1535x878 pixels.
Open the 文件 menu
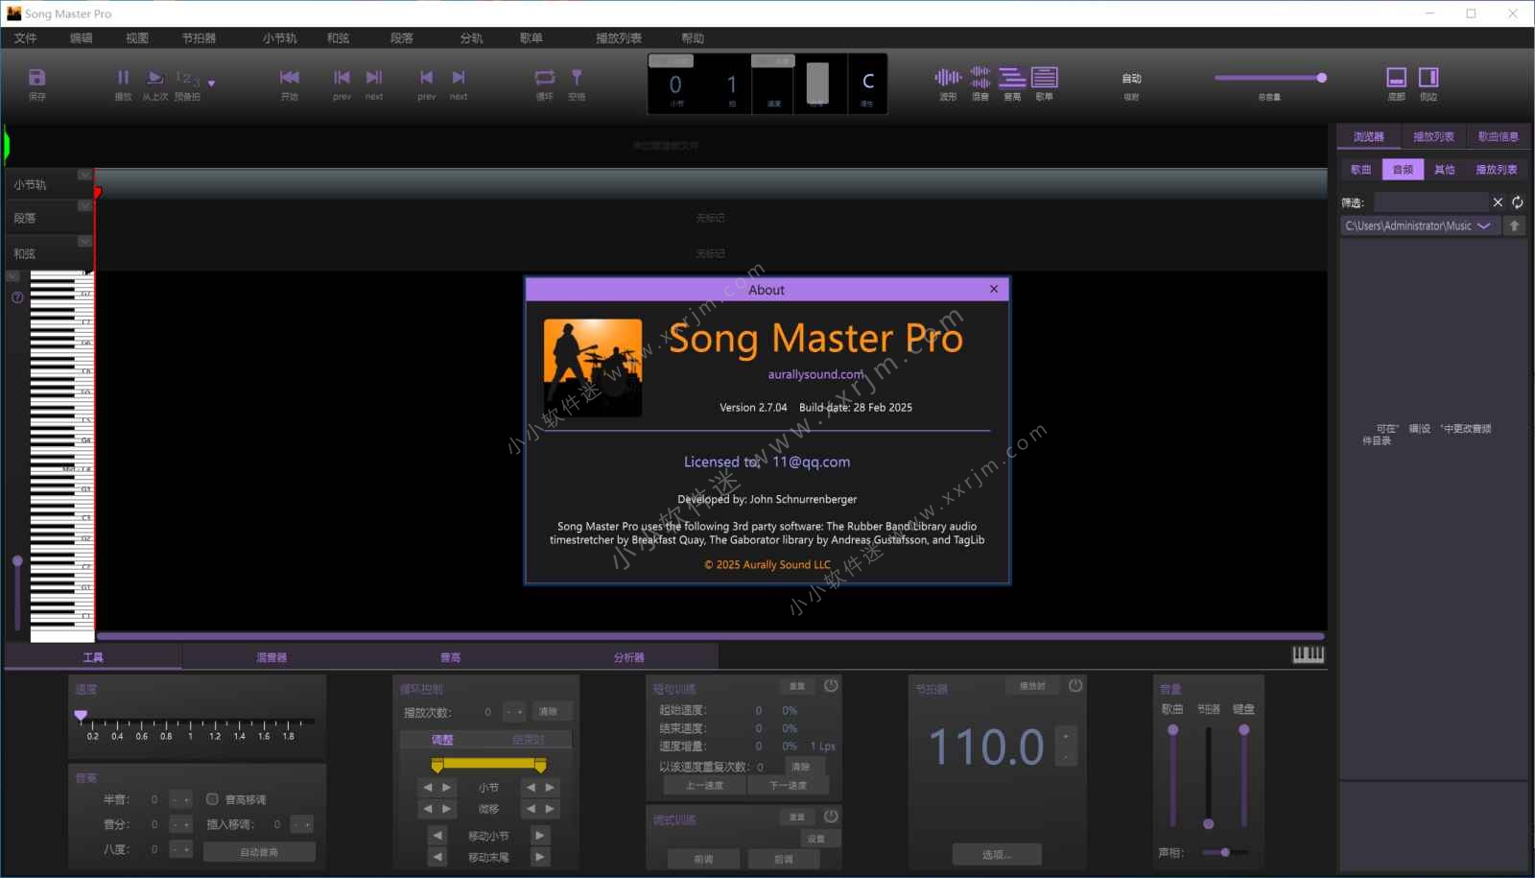[x=26, y=38]
